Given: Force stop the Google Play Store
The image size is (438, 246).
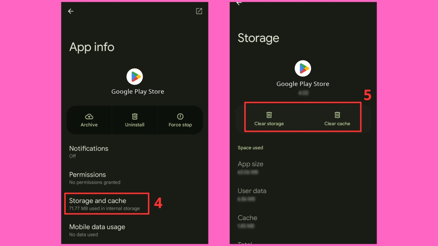Looking at the screenshot, I should pos(180,120).
